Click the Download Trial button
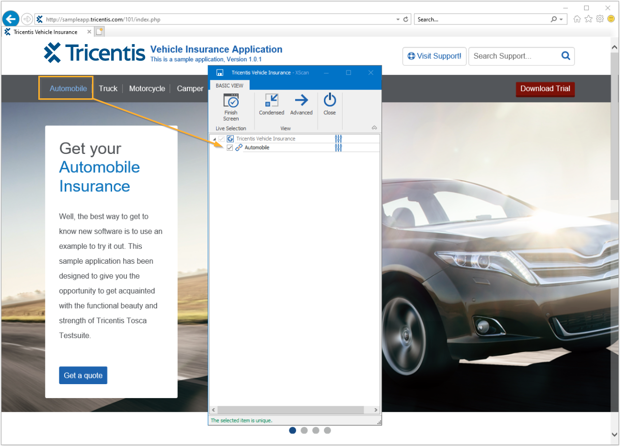The height and width of the screenshot is (446, 620). coord(545,89)
